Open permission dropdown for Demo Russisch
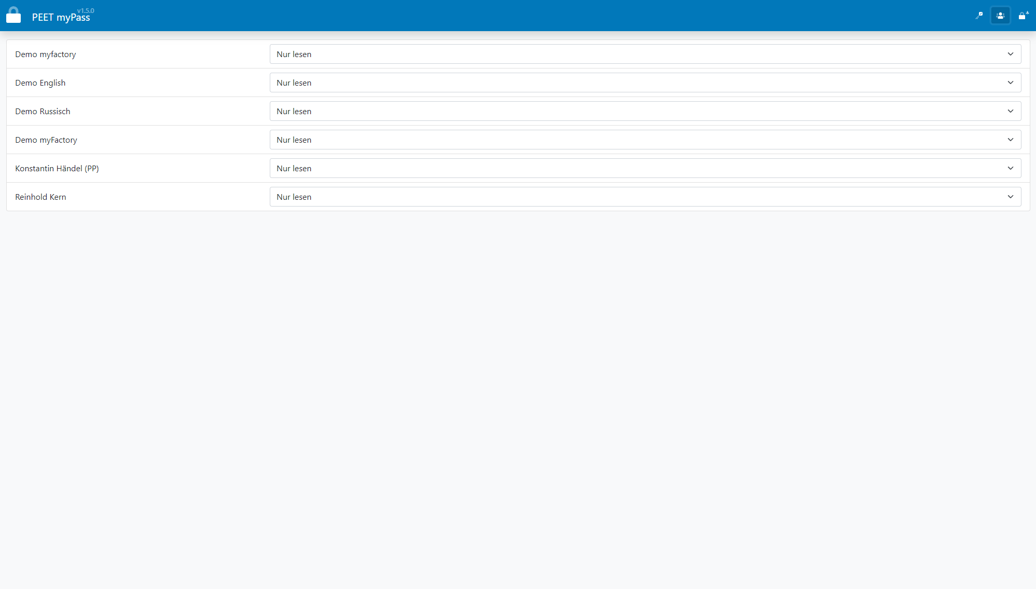This screenshot has width=1036, height=589. (x=645, y=111)
